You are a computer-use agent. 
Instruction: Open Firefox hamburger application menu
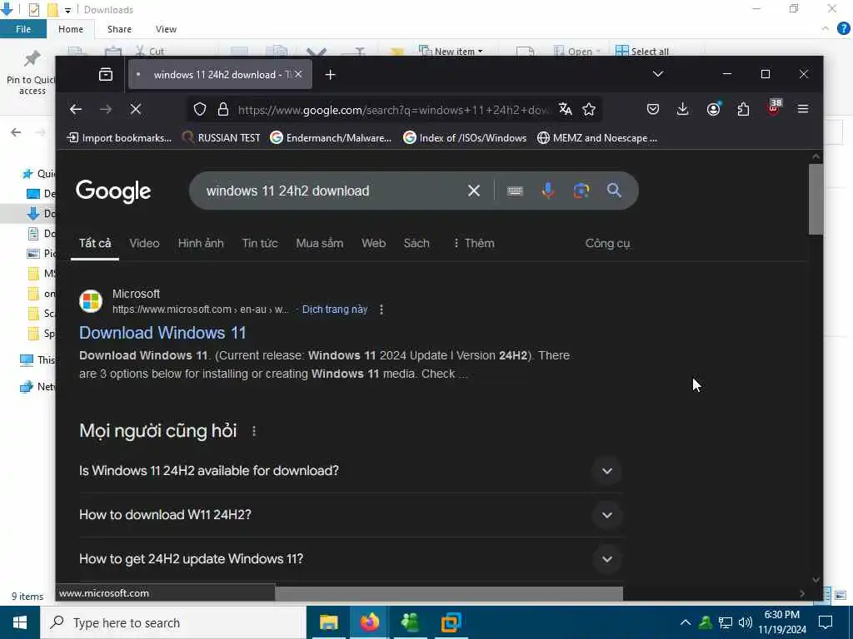point(802,109)
